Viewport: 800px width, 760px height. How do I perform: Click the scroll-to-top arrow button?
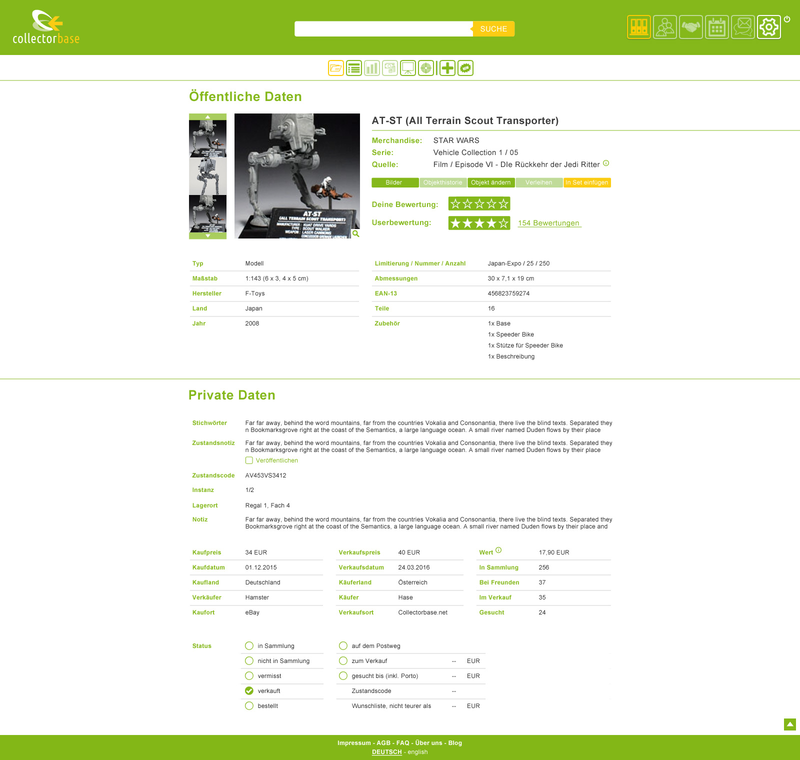coord(790,724)
